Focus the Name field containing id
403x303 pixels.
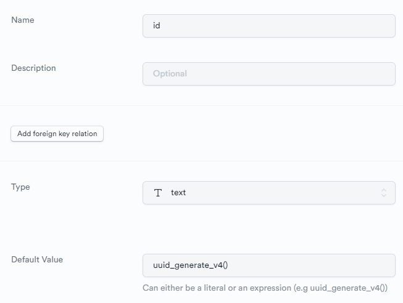pyautogui.click(x=269, y=26)
